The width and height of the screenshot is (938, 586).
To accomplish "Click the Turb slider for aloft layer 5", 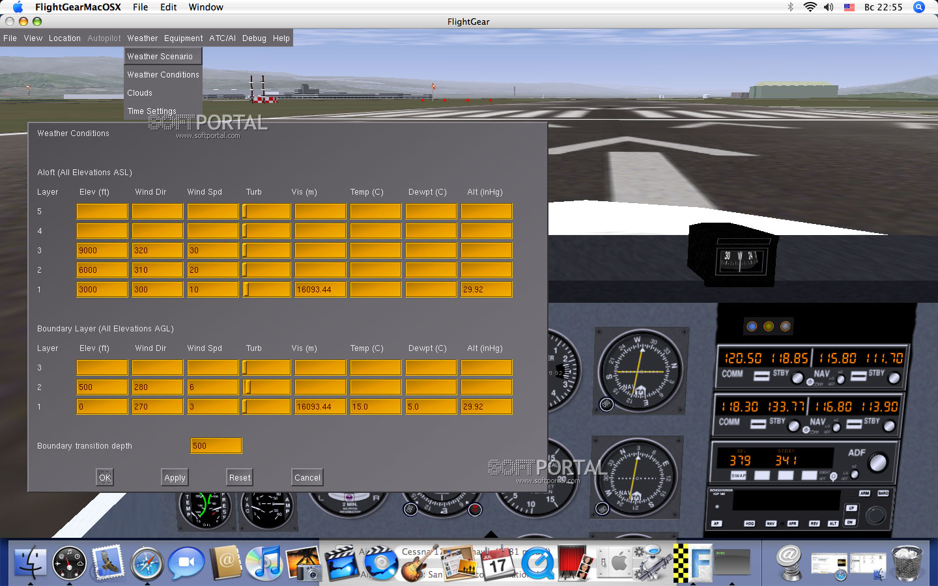I will coord(266,211).
